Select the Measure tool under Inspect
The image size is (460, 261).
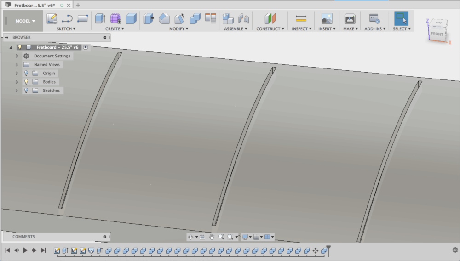301,19
